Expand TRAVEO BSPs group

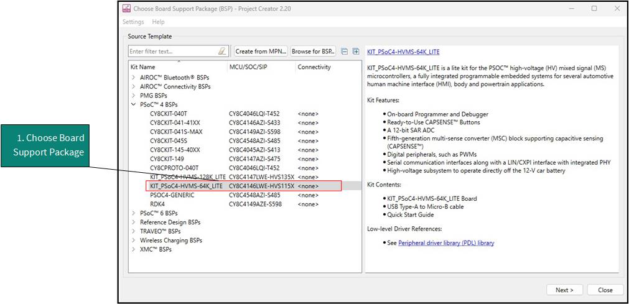click(133, 231)
